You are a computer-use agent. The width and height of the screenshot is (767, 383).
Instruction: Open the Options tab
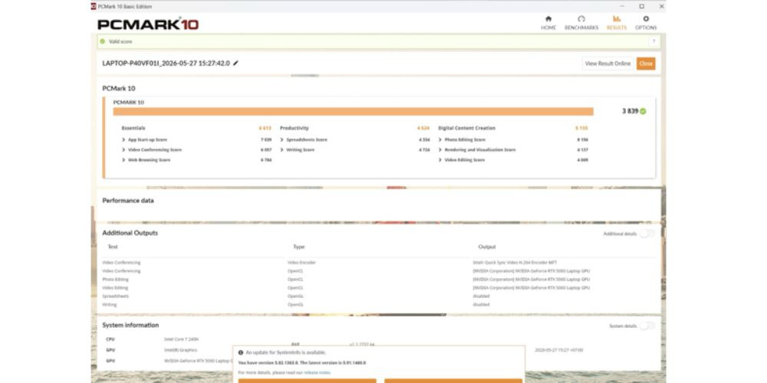[x=646, y=23]
